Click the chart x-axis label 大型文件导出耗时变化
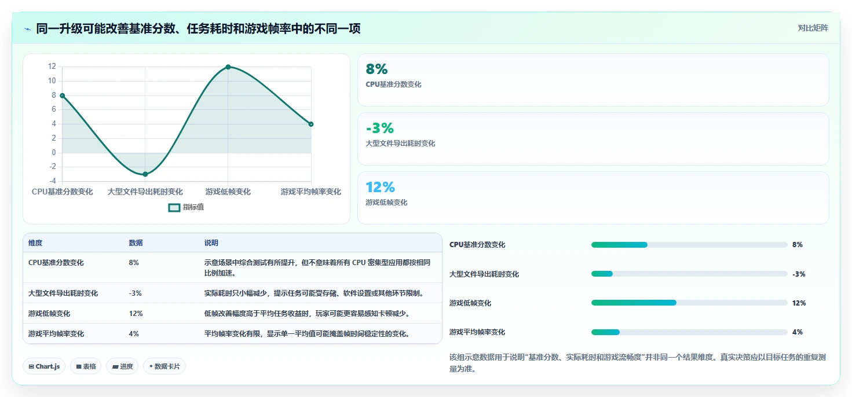This screenshot has height=397, width=852. pos(145,192)
